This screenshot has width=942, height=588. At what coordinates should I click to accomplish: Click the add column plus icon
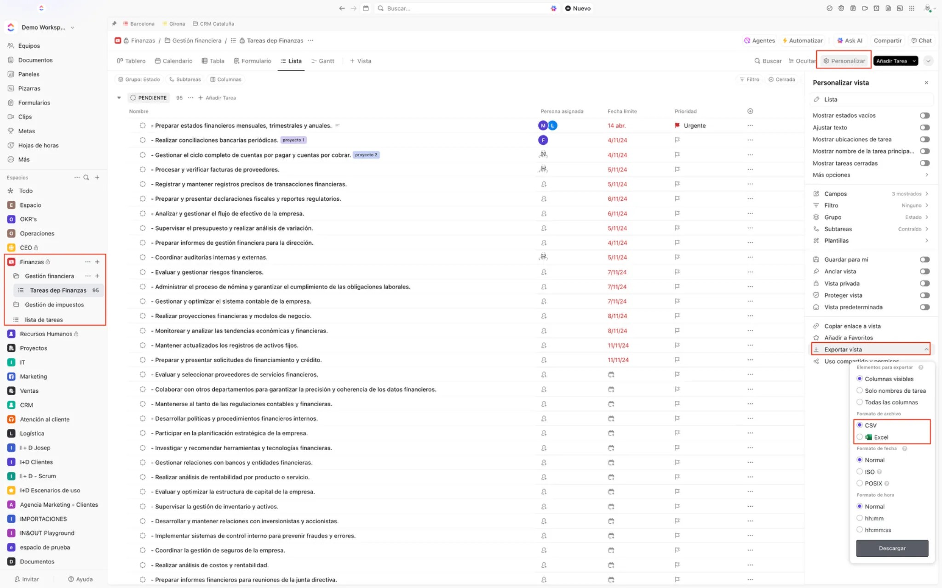[x=750, y=111]
